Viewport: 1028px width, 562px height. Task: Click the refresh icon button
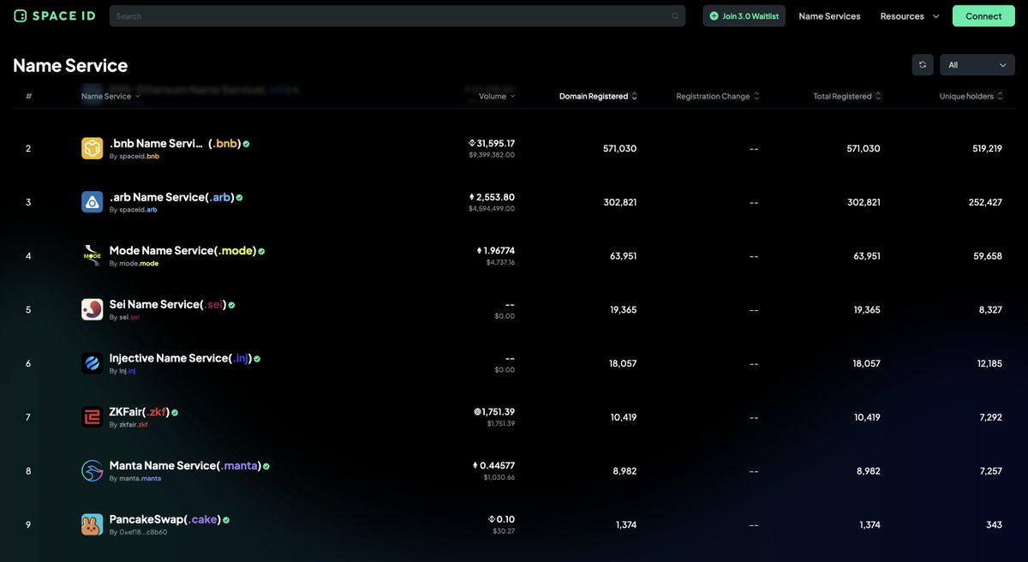pyautogui.click(x=923, y=64)
